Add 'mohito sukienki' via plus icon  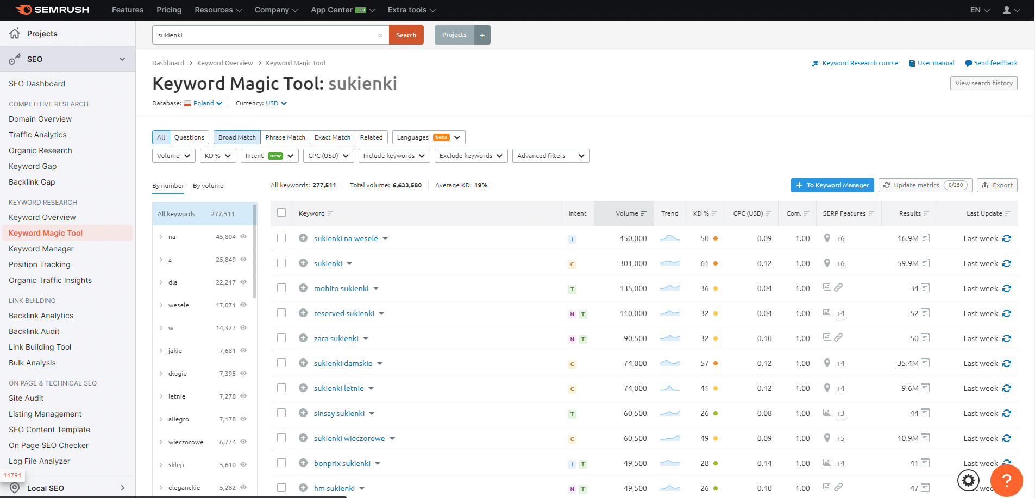(303, 288)
